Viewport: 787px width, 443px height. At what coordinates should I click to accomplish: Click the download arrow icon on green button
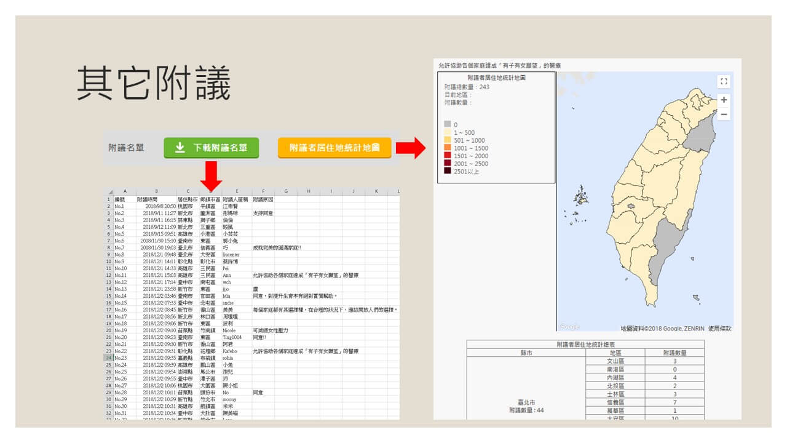coord(180,148)
